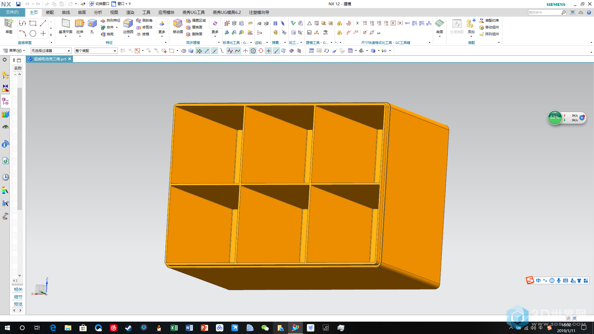Viewport: 594px width, 334px height.
Task: Open the 细节 details panel
Action: click(18, 297)
